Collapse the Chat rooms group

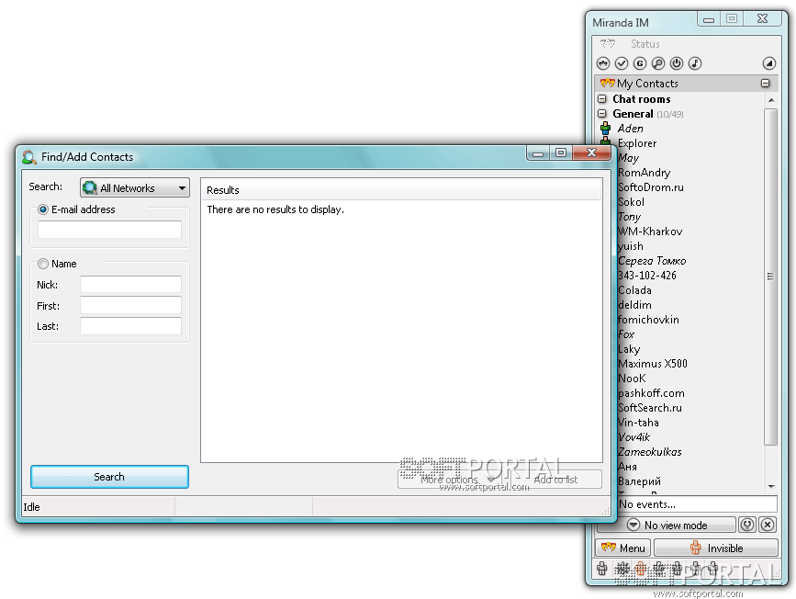(x=602, y=98)
